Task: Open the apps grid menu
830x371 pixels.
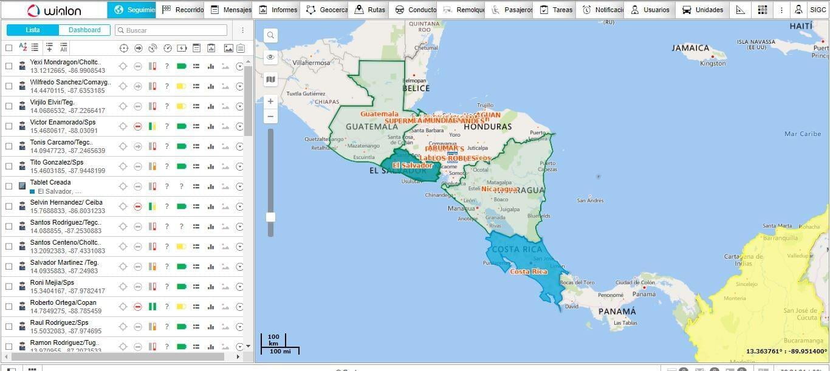Action: (763, 10)
